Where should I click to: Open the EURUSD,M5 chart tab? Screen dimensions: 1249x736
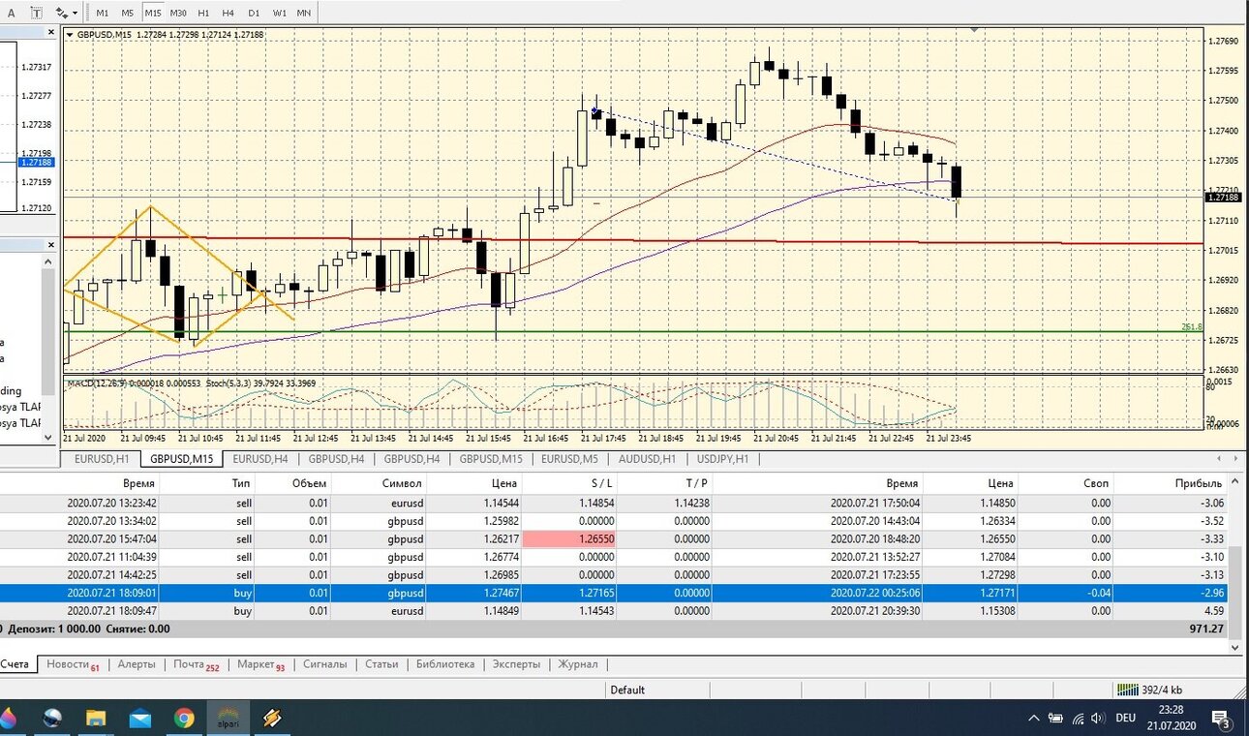[570, 459]
